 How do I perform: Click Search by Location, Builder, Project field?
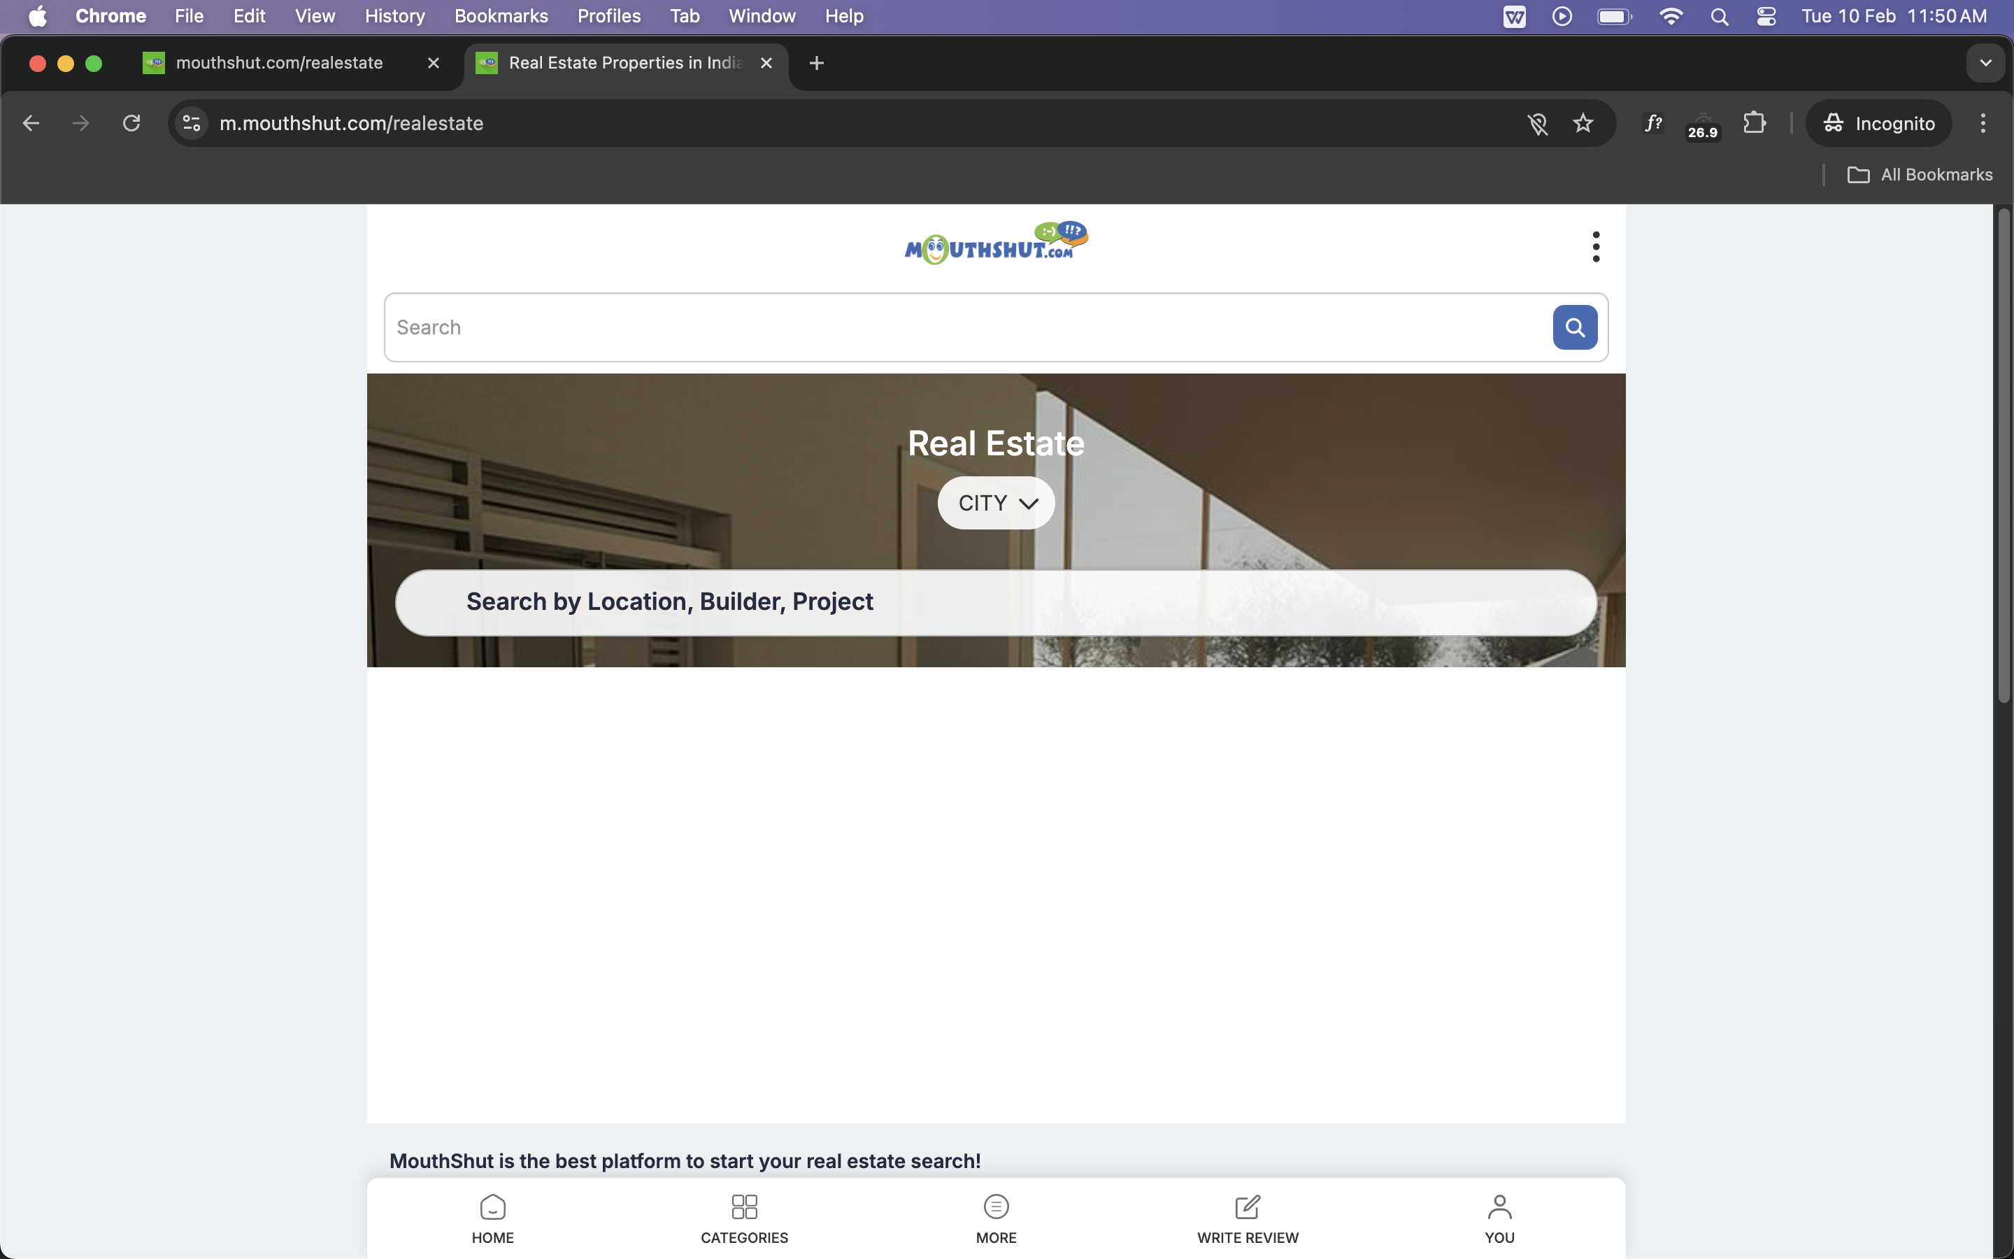(x=995, y=602)
